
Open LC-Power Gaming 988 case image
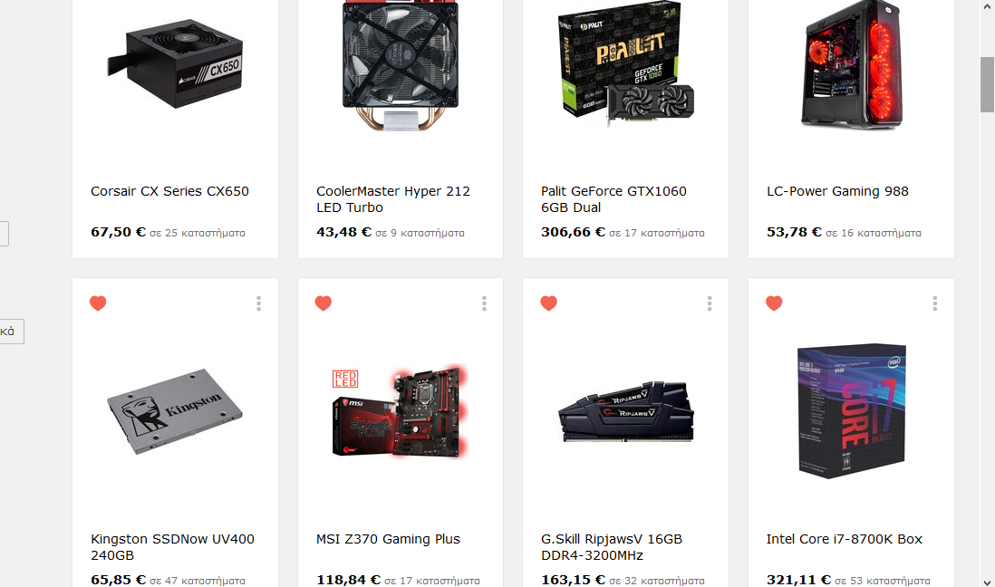(851, 64)
